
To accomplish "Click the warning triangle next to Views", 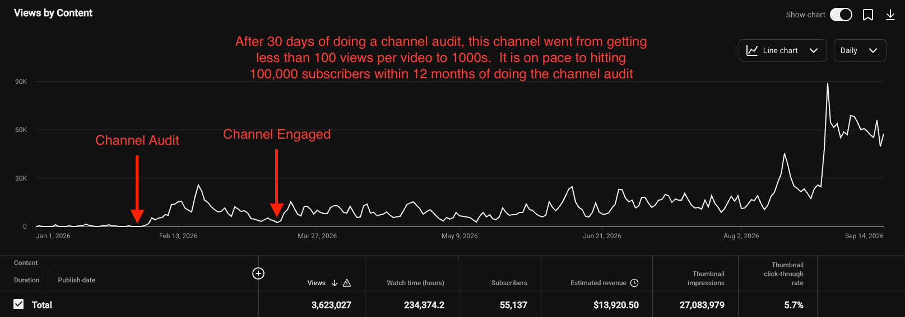I will click(347, 283).
